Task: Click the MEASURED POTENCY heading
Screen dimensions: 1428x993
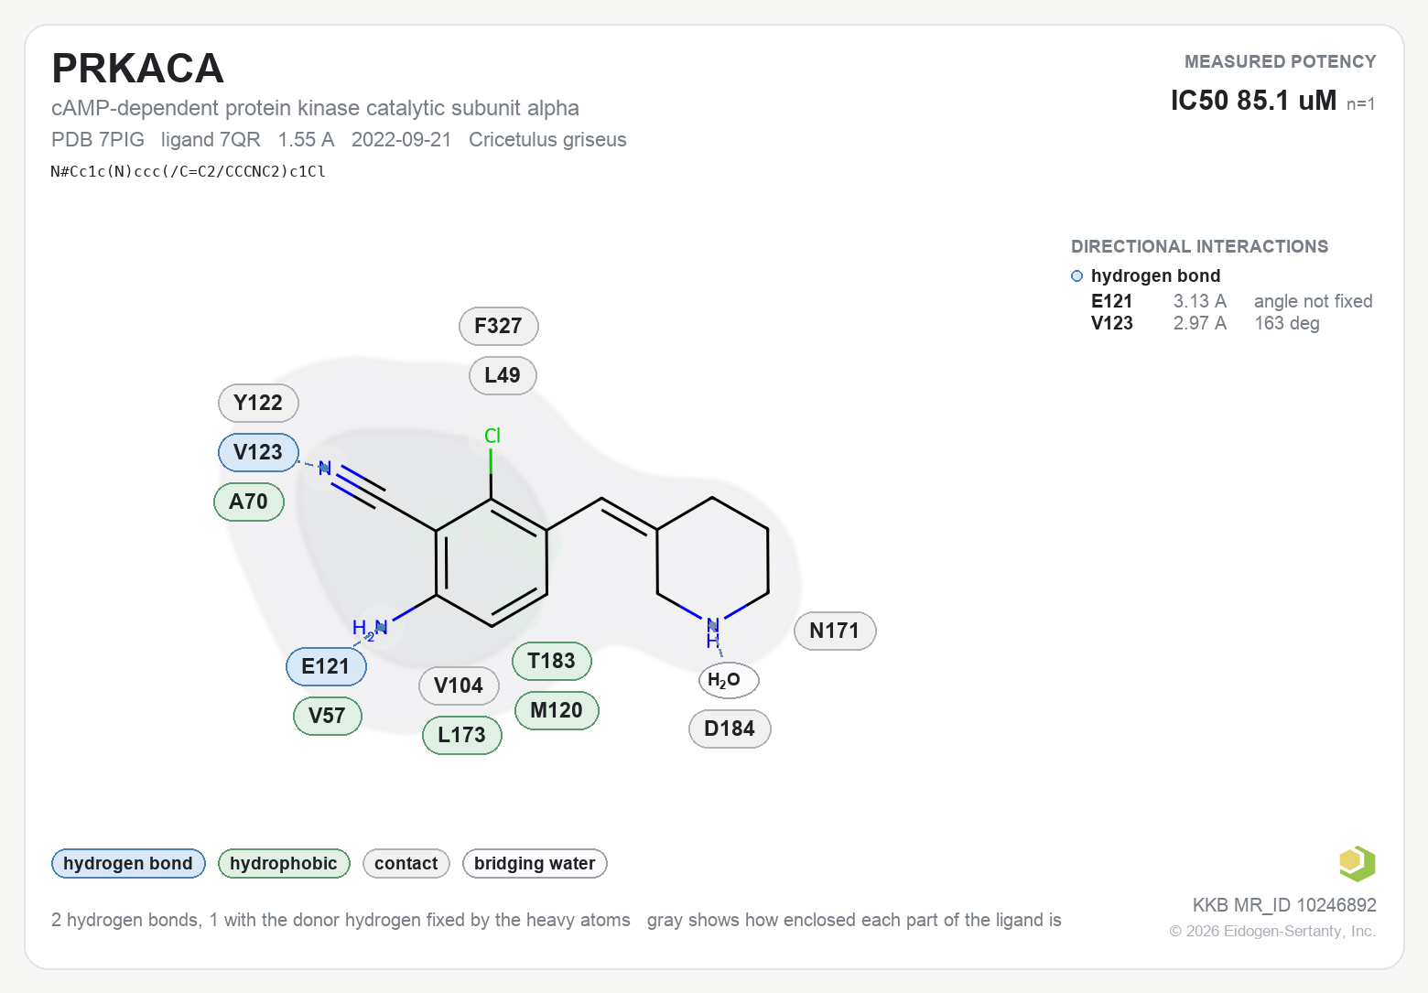Action: 1281,61
